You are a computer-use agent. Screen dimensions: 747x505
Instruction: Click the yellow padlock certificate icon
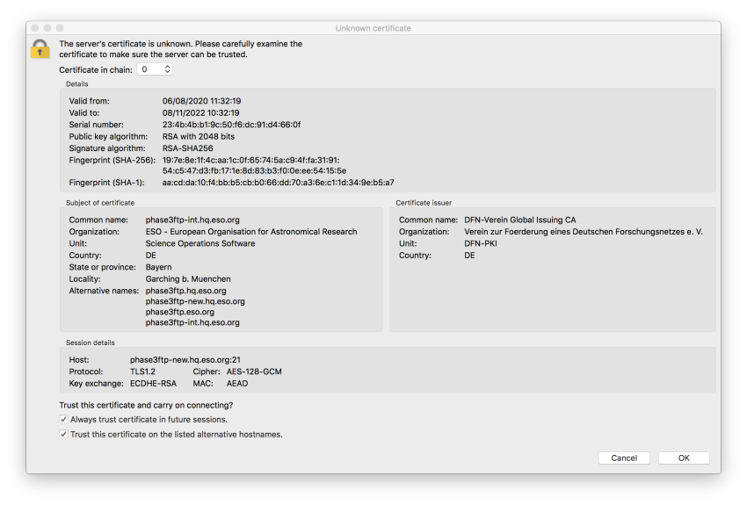pos(40,48)
